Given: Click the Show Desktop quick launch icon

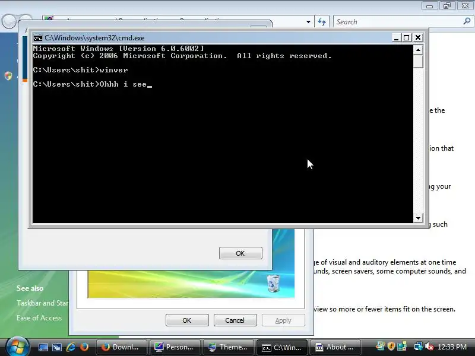Looking at the screenshot, I should pos(43,347).
